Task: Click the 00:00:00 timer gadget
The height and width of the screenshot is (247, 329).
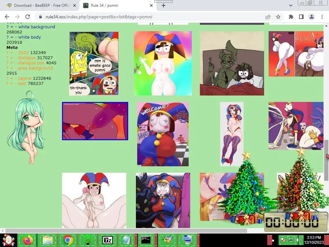Action: (296, 222)
